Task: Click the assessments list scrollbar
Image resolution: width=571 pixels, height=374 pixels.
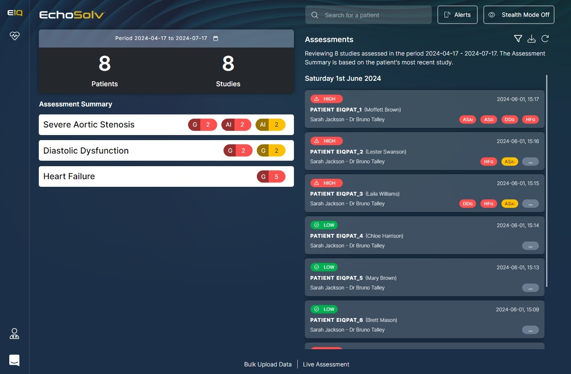Action: click(547, 181)
